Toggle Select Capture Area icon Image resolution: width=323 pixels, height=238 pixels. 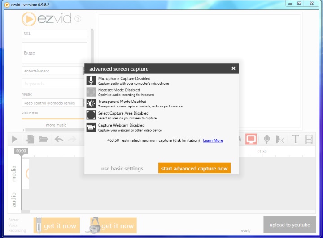point(91,115)
